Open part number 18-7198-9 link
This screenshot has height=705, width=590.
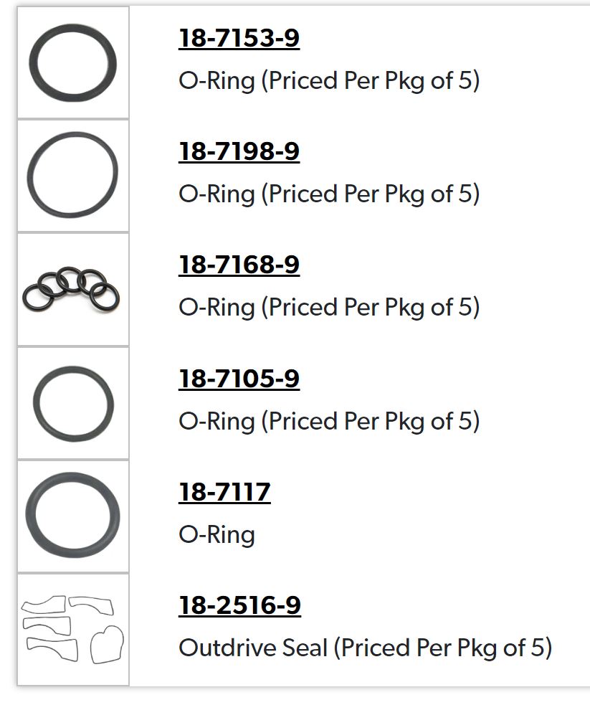click(x=239, y=151)
